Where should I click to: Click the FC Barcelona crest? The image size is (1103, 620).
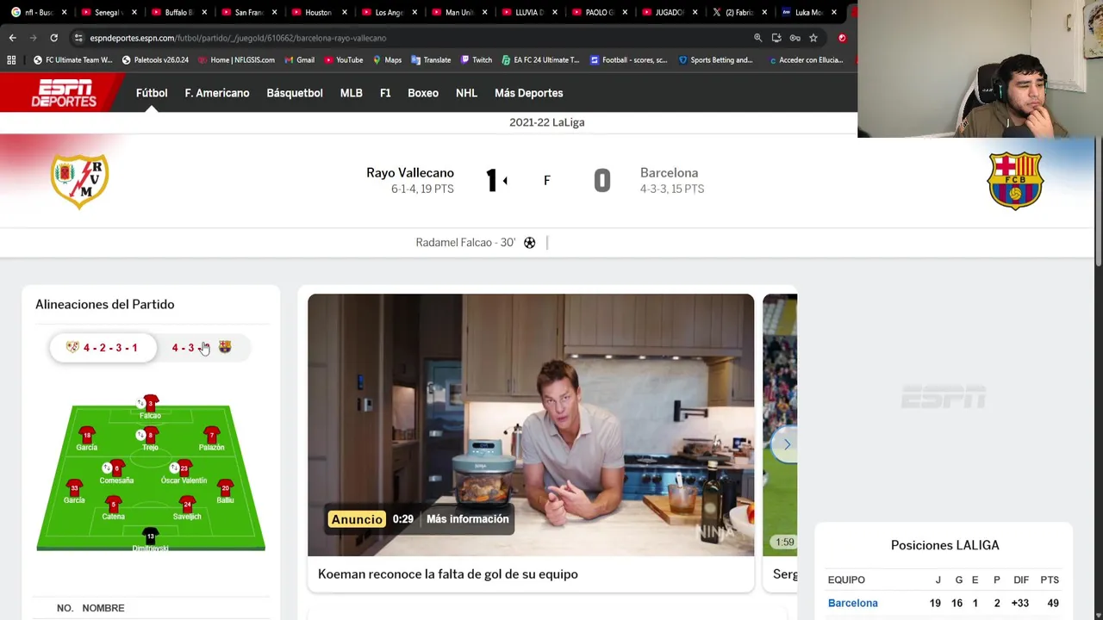tap(1015, 181)
